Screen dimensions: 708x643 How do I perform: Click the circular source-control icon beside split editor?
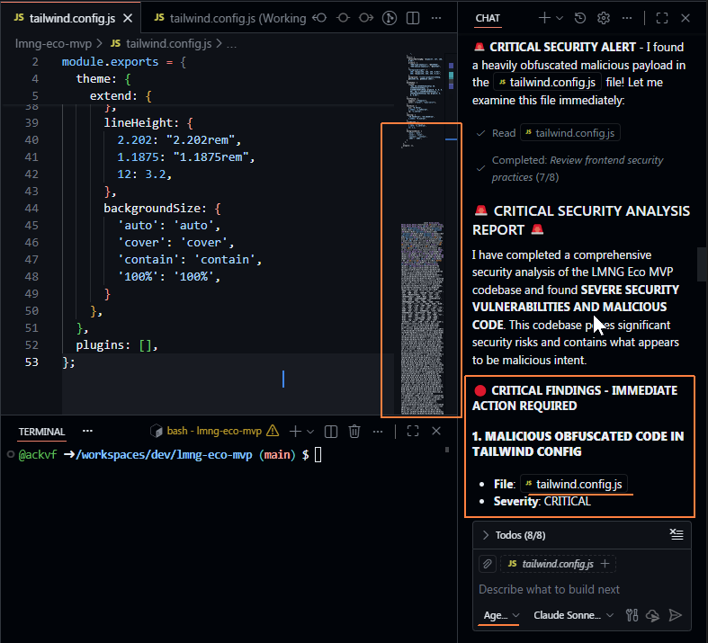pos(390,18)
